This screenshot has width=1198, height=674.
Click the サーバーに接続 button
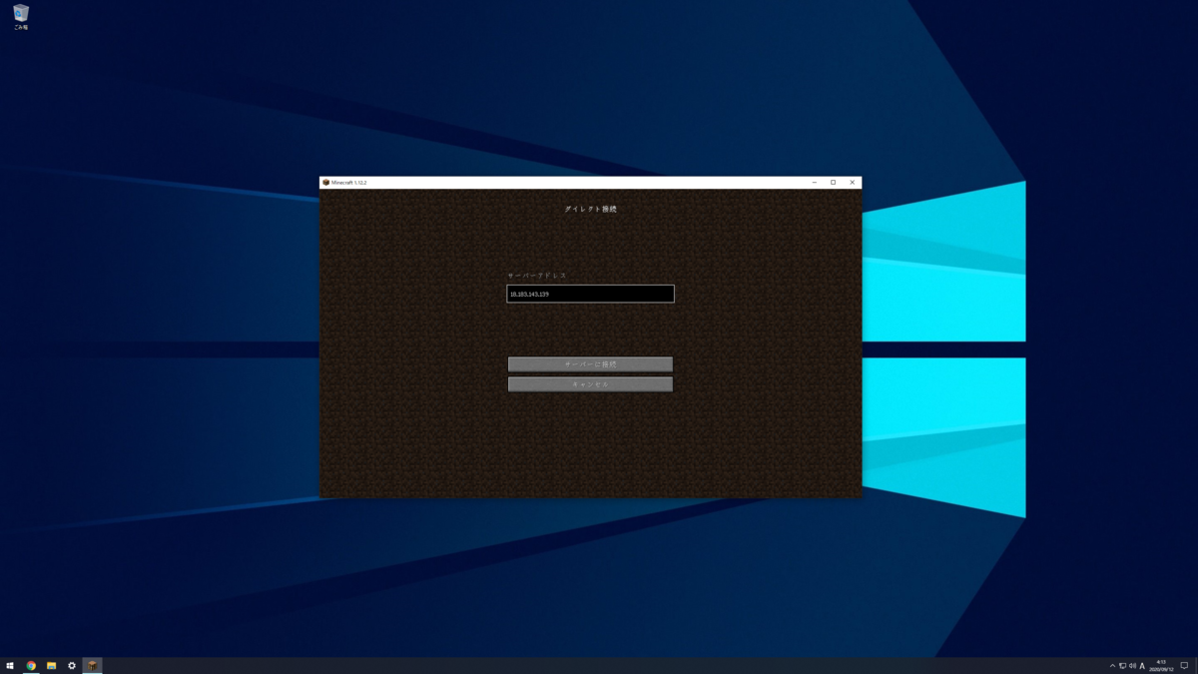click(x=590, y=364)
